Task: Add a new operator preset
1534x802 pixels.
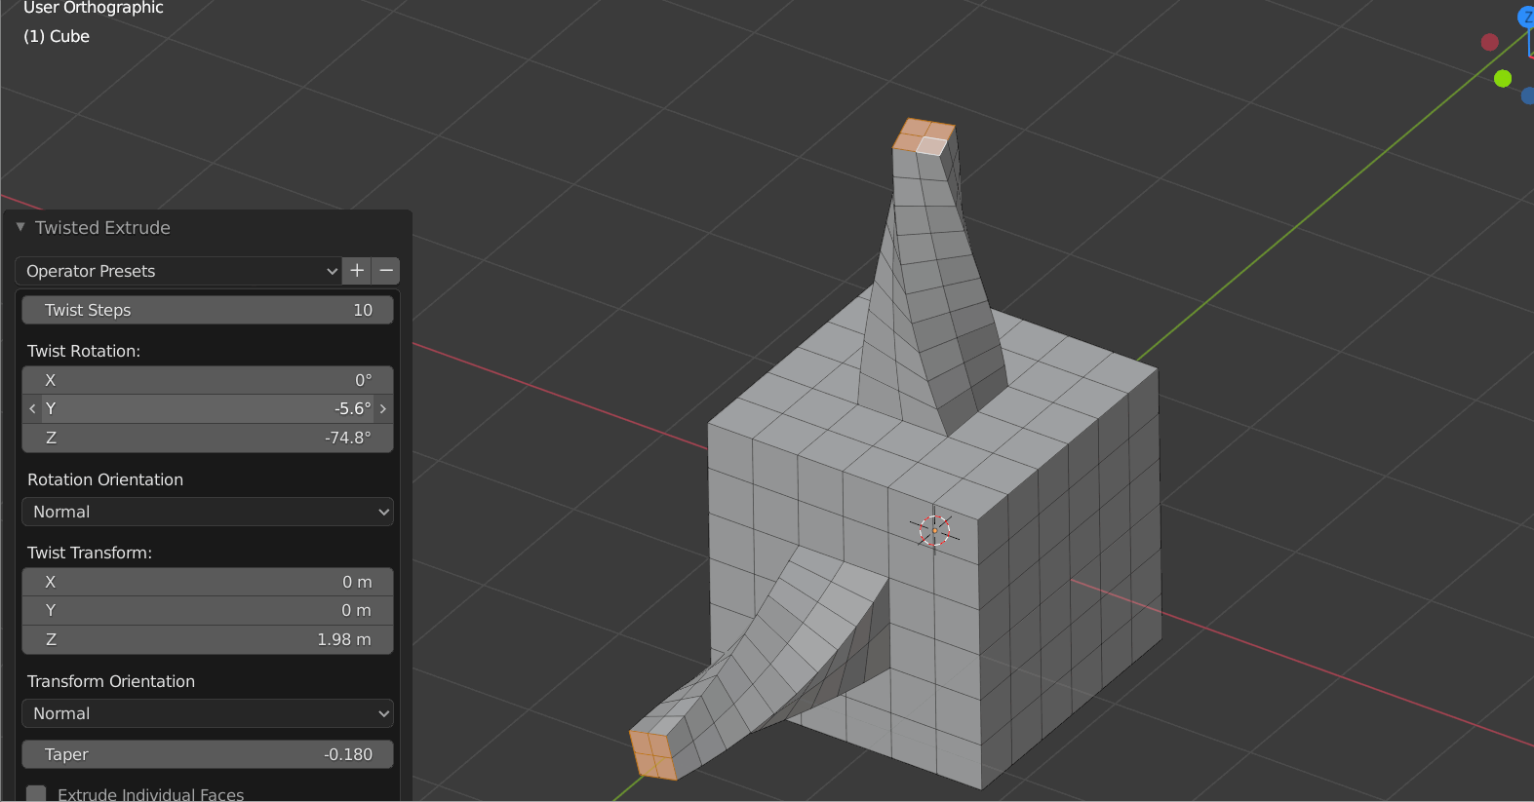Action: click(357, 271)
